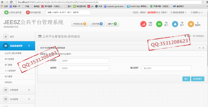Click the green upload-to-cloud-server icon
This screenshot has width=208, height=107.
[6, 12]
